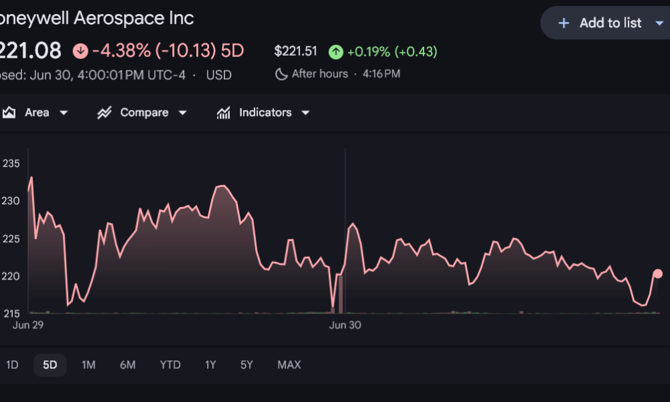670x402 pixels.
Task: Select the 5D time range tab
Action: click(x=50, y=365)
